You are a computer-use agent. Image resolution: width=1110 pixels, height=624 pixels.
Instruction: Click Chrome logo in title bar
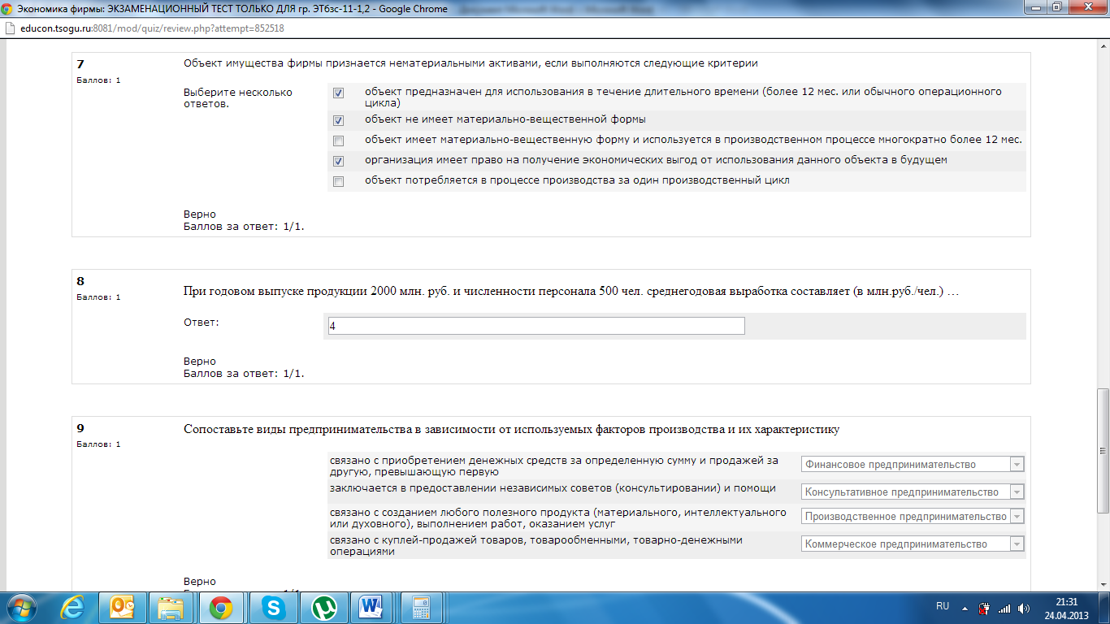click(x=8, y=8)
